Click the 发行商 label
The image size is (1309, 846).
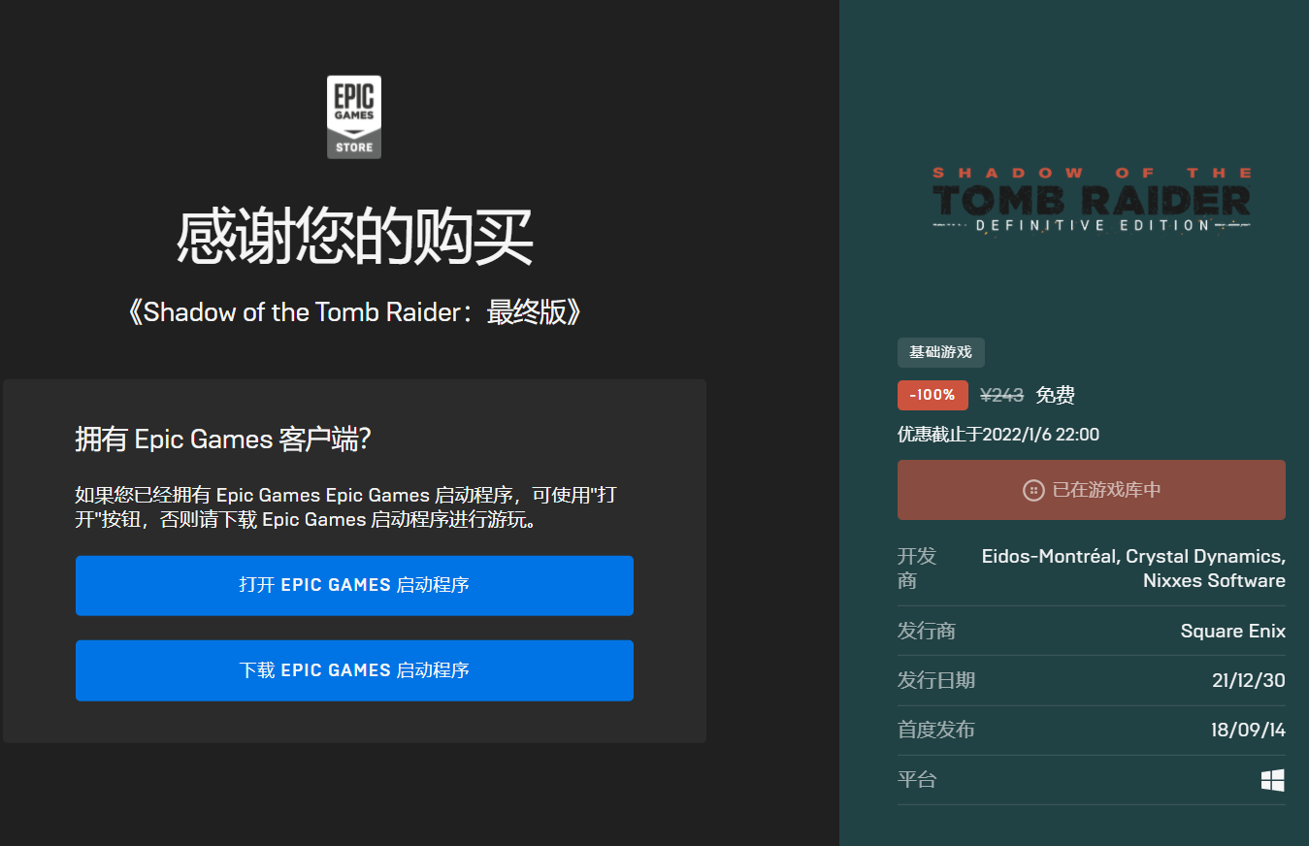coord(927,631)
